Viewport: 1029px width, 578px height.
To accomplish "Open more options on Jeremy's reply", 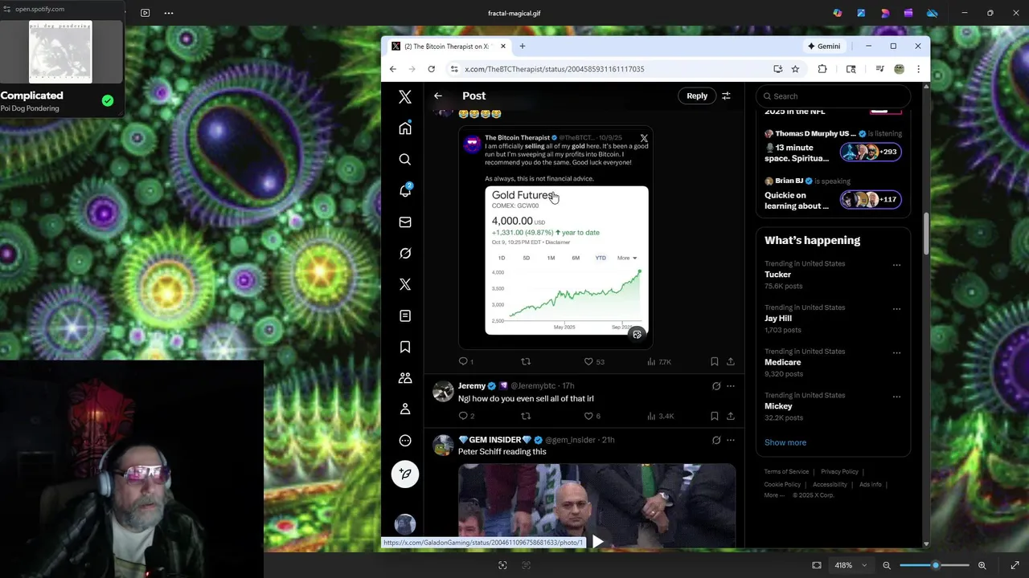I will coord(731,386).
